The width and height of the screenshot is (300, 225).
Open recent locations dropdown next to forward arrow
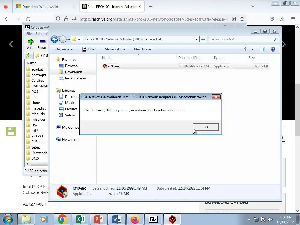pos(69,40)
